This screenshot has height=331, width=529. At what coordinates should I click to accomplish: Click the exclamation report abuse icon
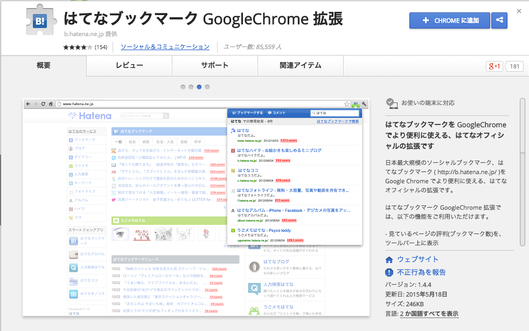(x=389, y=272)
